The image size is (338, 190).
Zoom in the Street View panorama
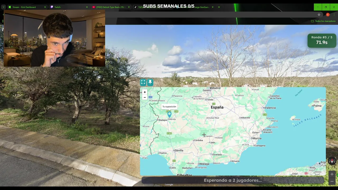[332, 174]
